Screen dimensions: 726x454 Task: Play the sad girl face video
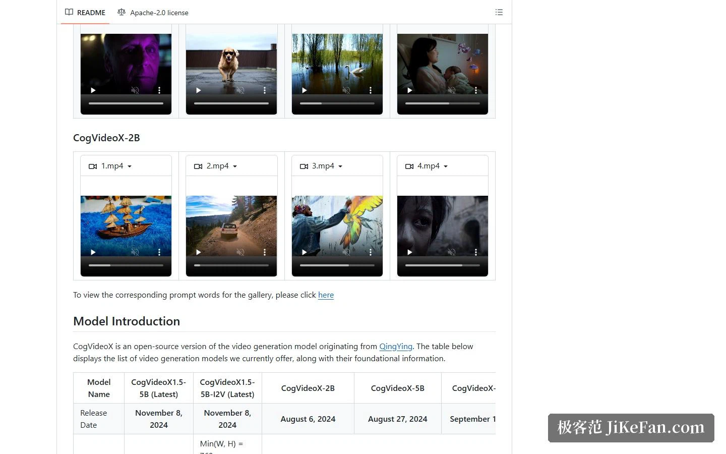pos(409,252)
